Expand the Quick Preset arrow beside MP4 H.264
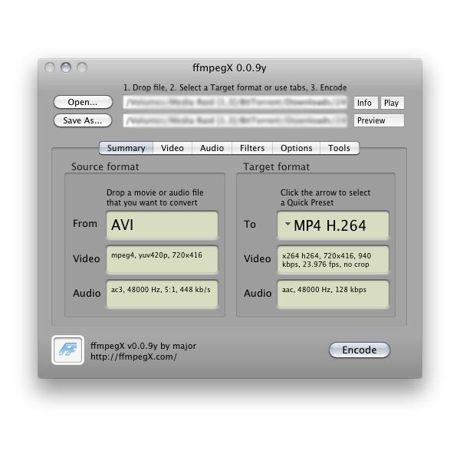Viewport: 460px width, 460px height. pyautogui.click(x=287, y=224)
